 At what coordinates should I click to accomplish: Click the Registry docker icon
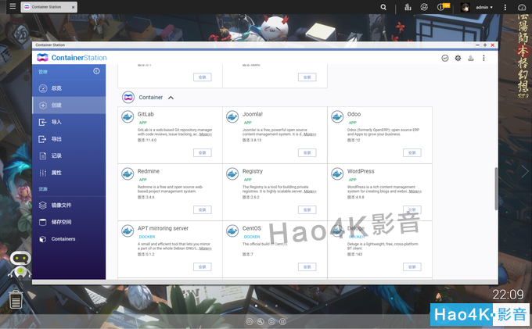[232, 173]
